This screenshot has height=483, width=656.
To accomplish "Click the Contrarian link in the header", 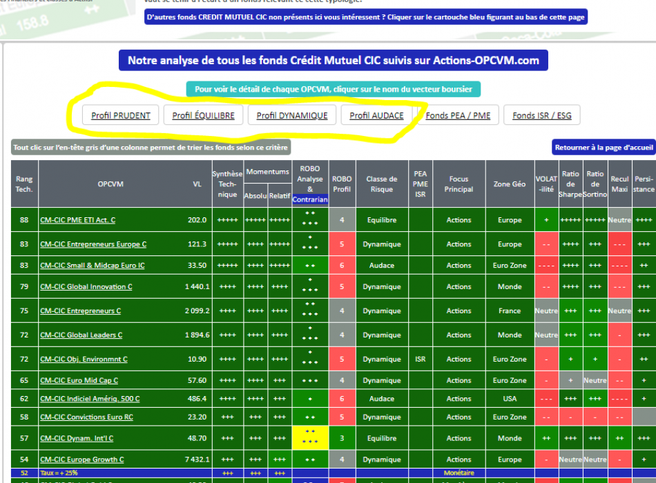I will pos(310,199).
